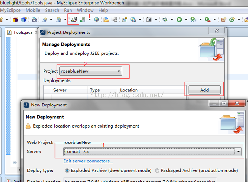Screen dimensions: 248x182
Task: Click the Server column header
Action: coord(60,90)
